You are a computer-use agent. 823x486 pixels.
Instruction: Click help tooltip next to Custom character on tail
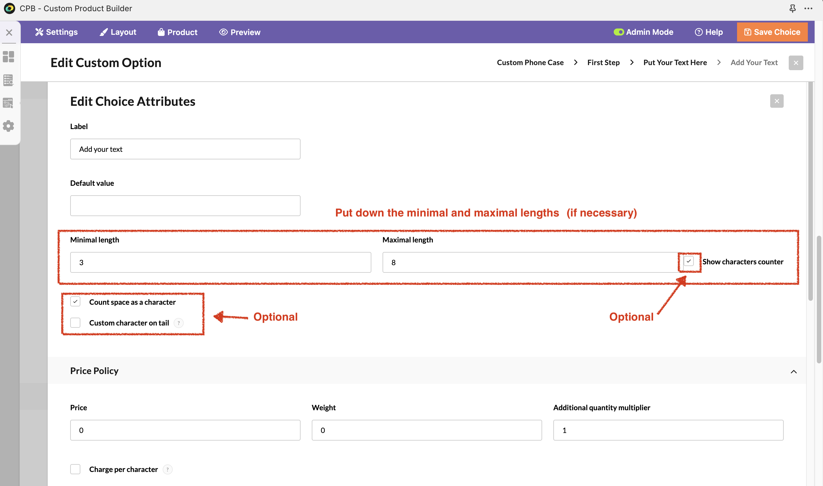pos(179,323)
